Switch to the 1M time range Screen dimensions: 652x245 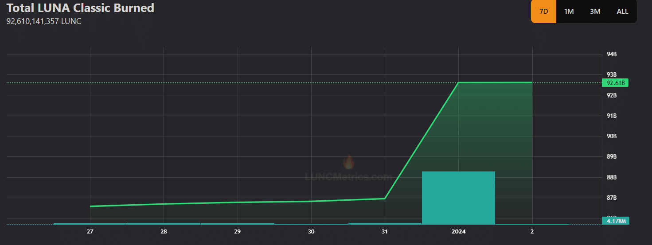click(x=569, y=12)
